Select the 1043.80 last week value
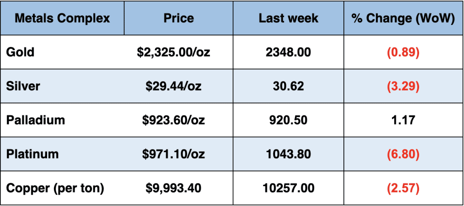The height and width of the screenshot is (206, 464). coord(289,154)
